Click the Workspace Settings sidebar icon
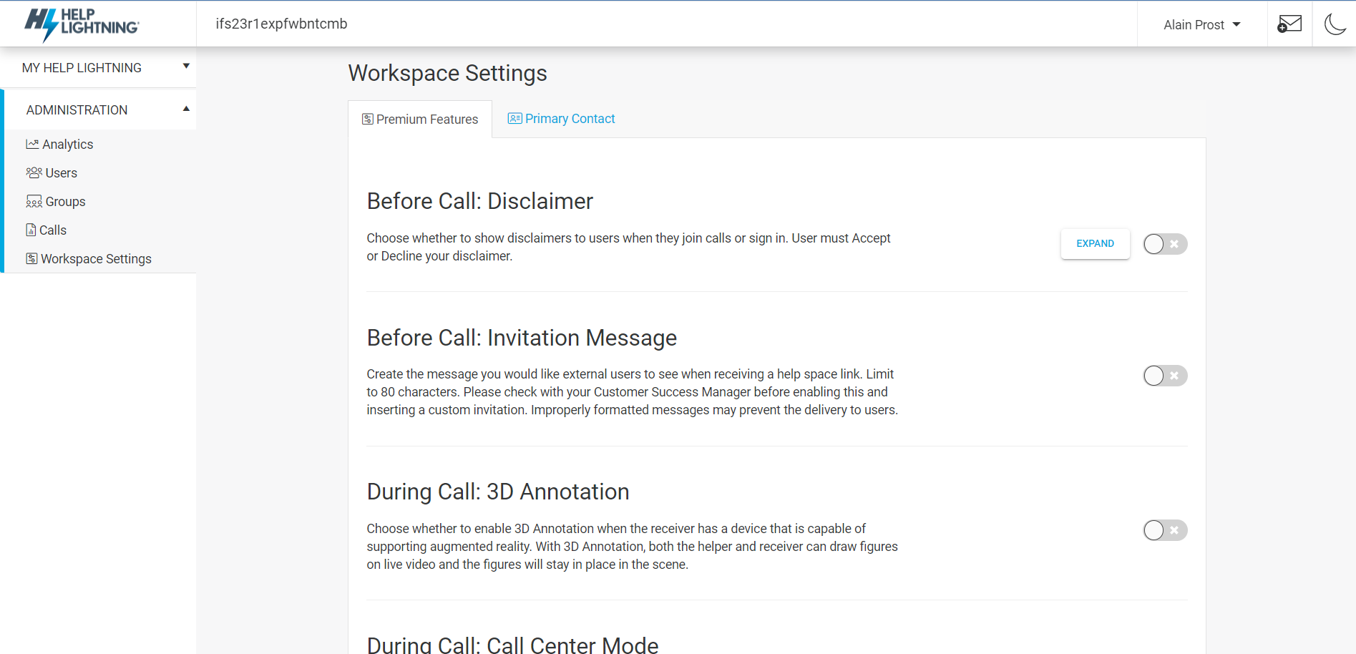1356x654 pixels. 31,259
